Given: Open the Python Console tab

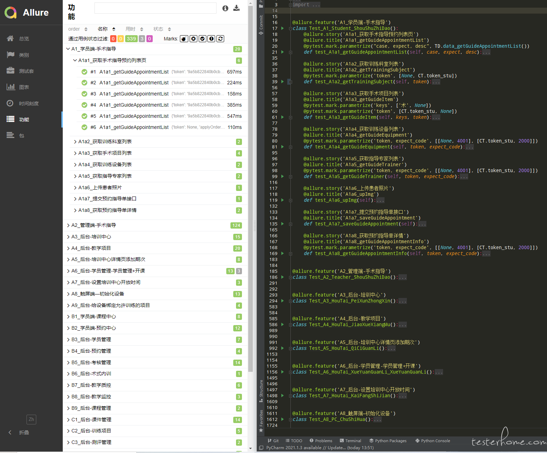Looking at the screenshot, I should coord(433,441).
